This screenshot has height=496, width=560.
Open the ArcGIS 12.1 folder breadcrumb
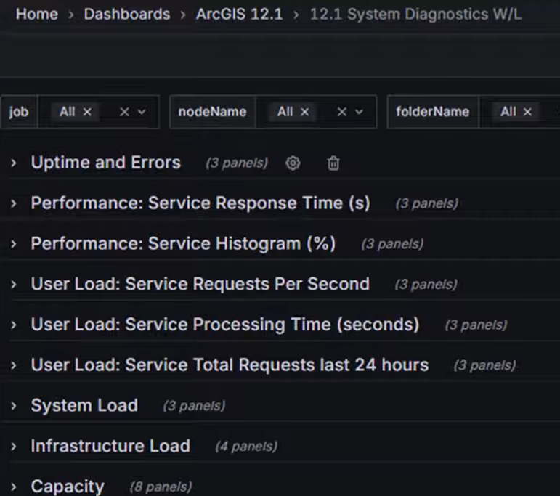(x=239, y=15)
